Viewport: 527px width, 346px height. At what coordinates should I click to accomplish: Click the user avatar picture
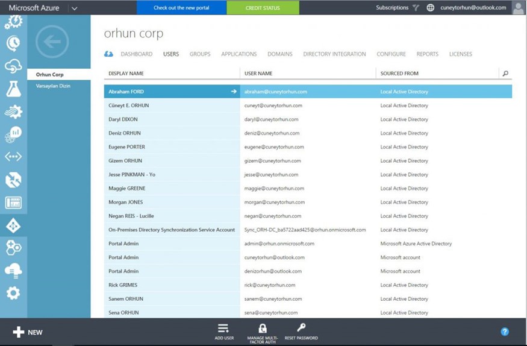pos(518,7)
